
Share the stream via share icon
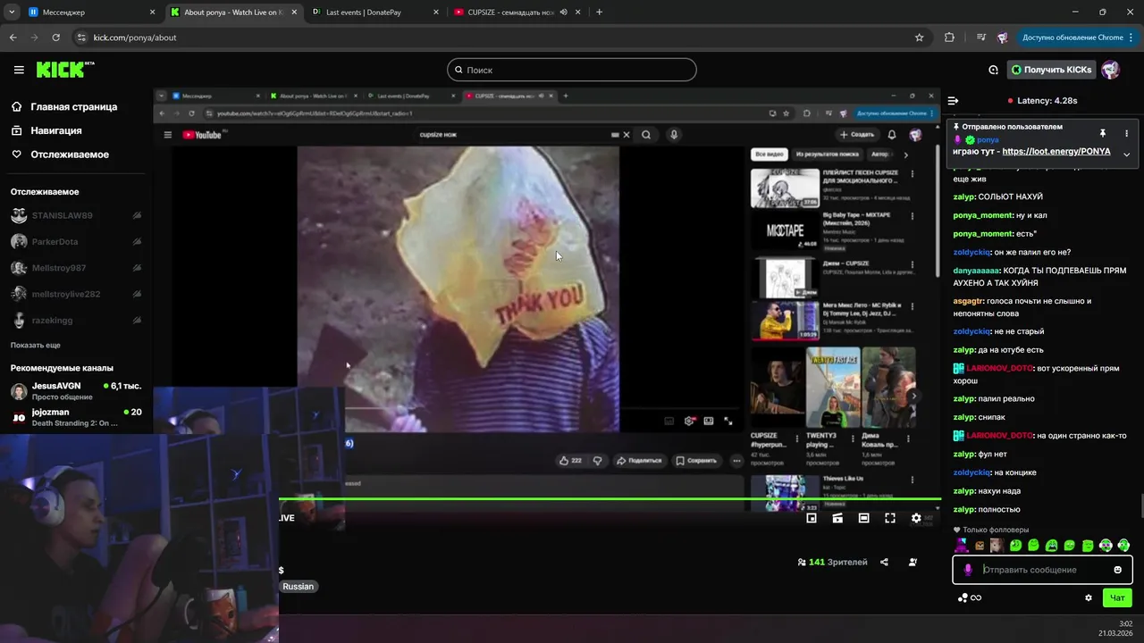pos(884,562)
